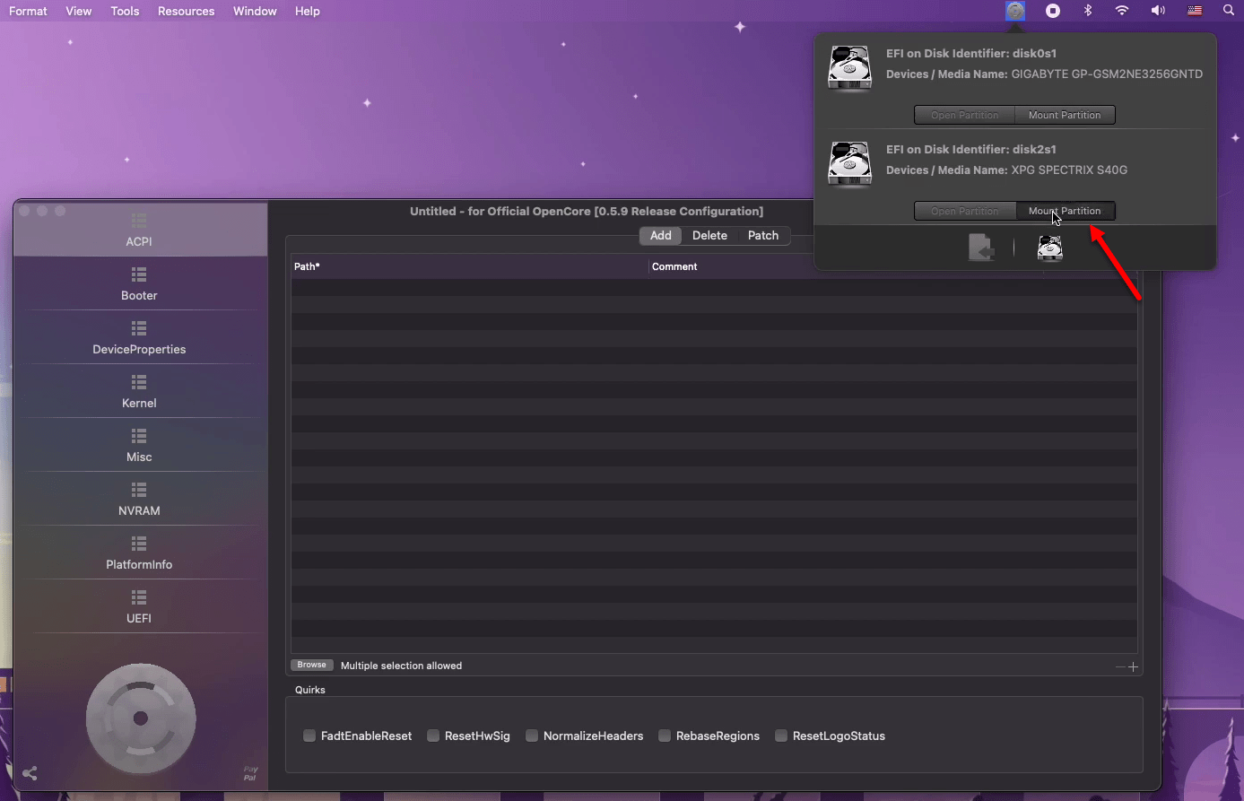Open the UEFI section in the sidebar
The image size is (1244, 801).
(139, 606)
